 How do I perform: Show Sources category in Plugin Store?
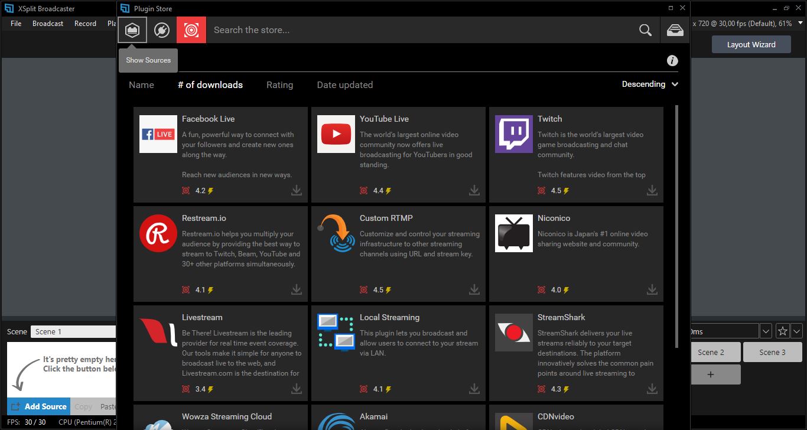click(132, 30)
